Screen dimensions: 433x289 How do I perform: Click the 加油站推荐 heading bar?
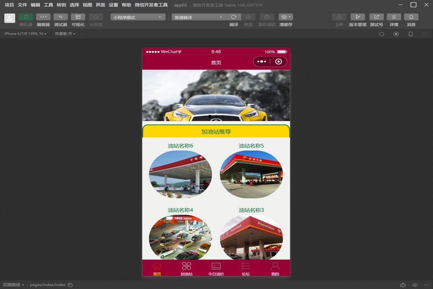[x=216, y=131]
